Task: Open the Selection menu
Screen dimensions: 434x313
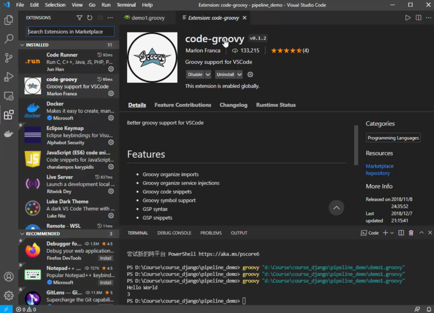Action: coord(55,5)
